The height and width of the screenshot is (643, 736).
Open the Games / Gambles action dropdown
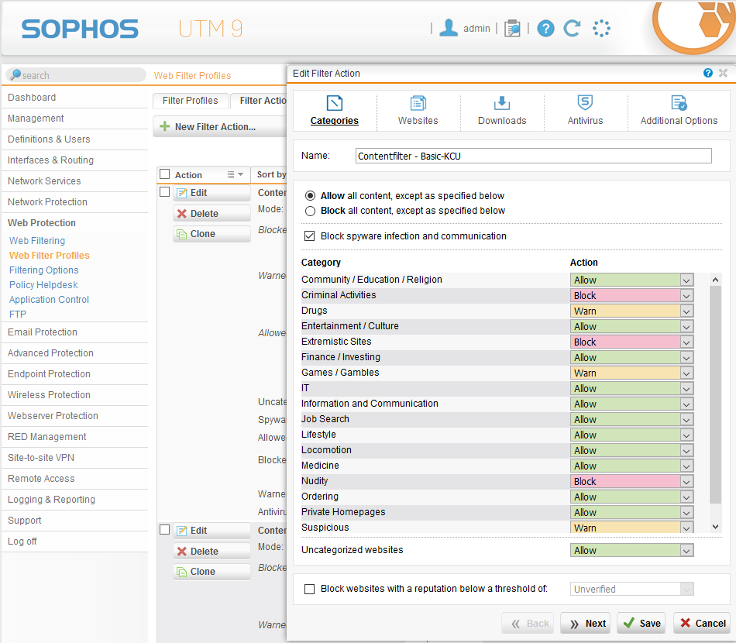(631, 373)
